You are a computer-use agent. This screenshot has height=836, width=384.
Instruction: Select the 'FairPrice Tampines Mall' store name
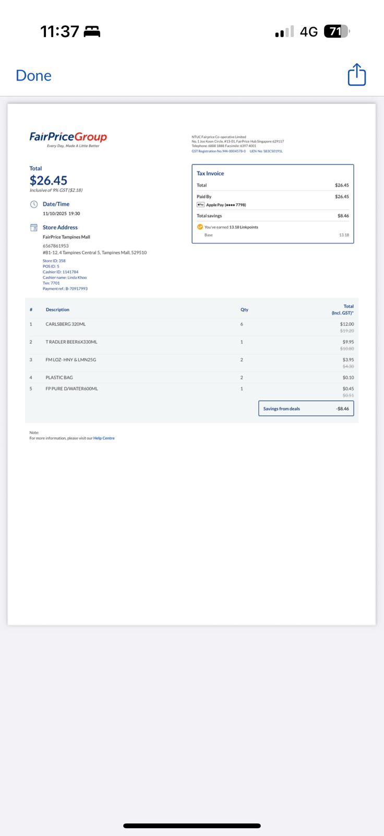pyautogui.click(x=66, y=237)
